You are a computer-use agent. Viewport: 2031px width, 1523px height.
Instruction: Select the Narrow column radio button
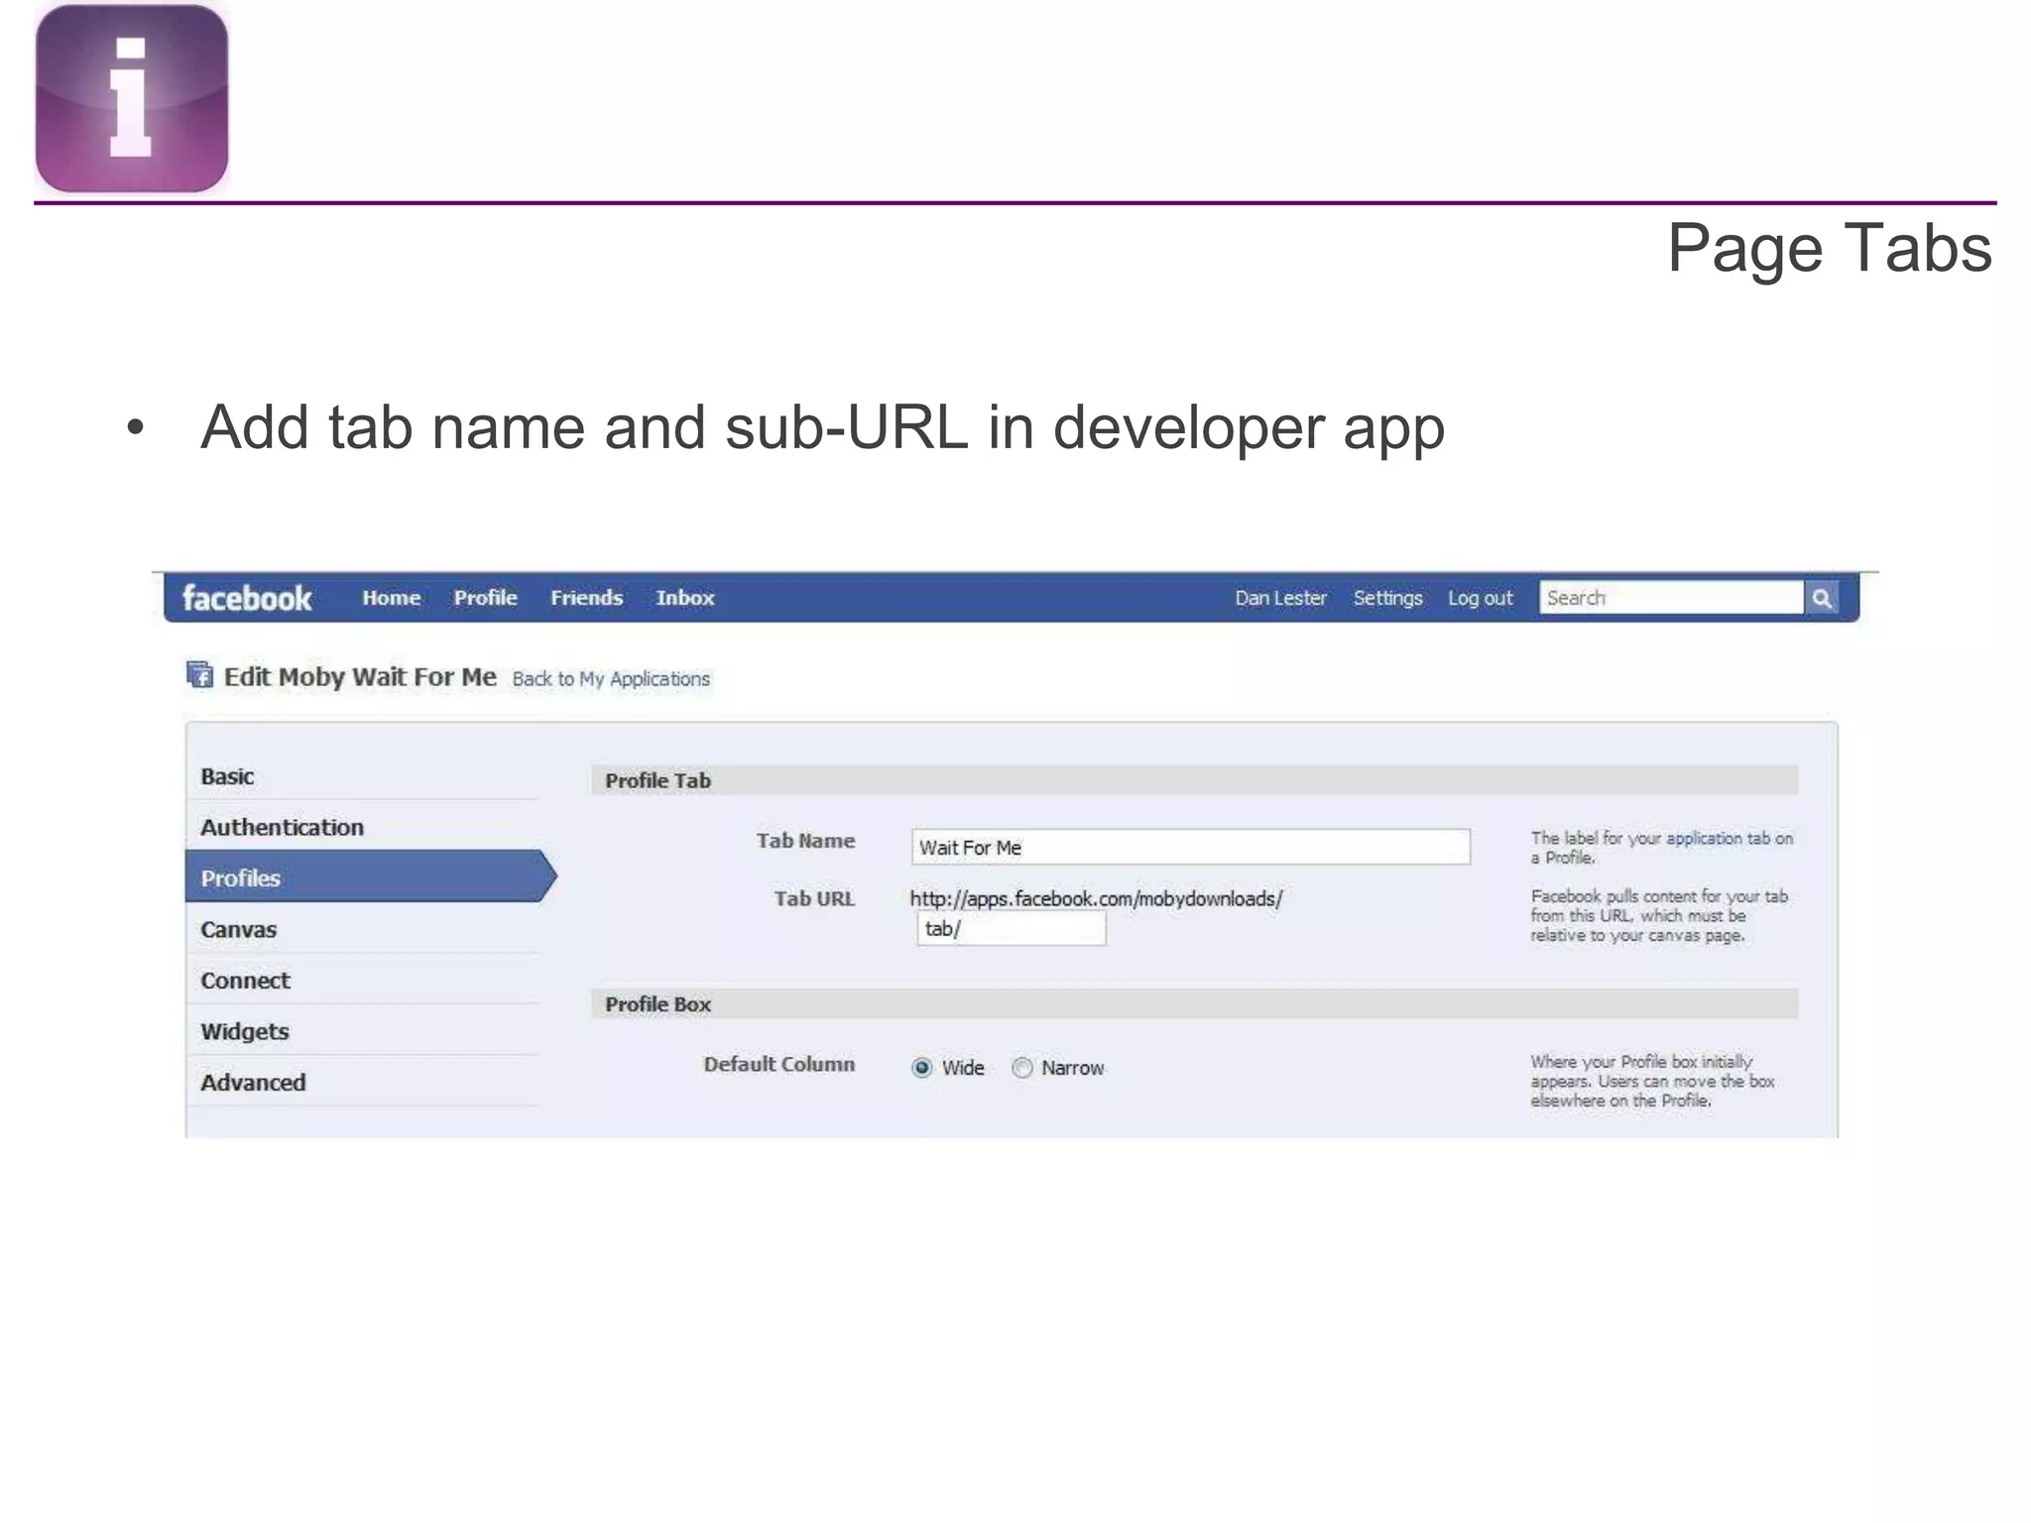pyautogui.click(x=1022, y=1068)
